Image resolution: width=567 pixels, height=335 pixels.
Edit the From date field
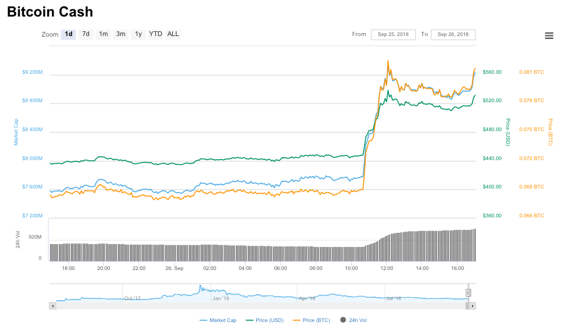click(x=393, y=34)
